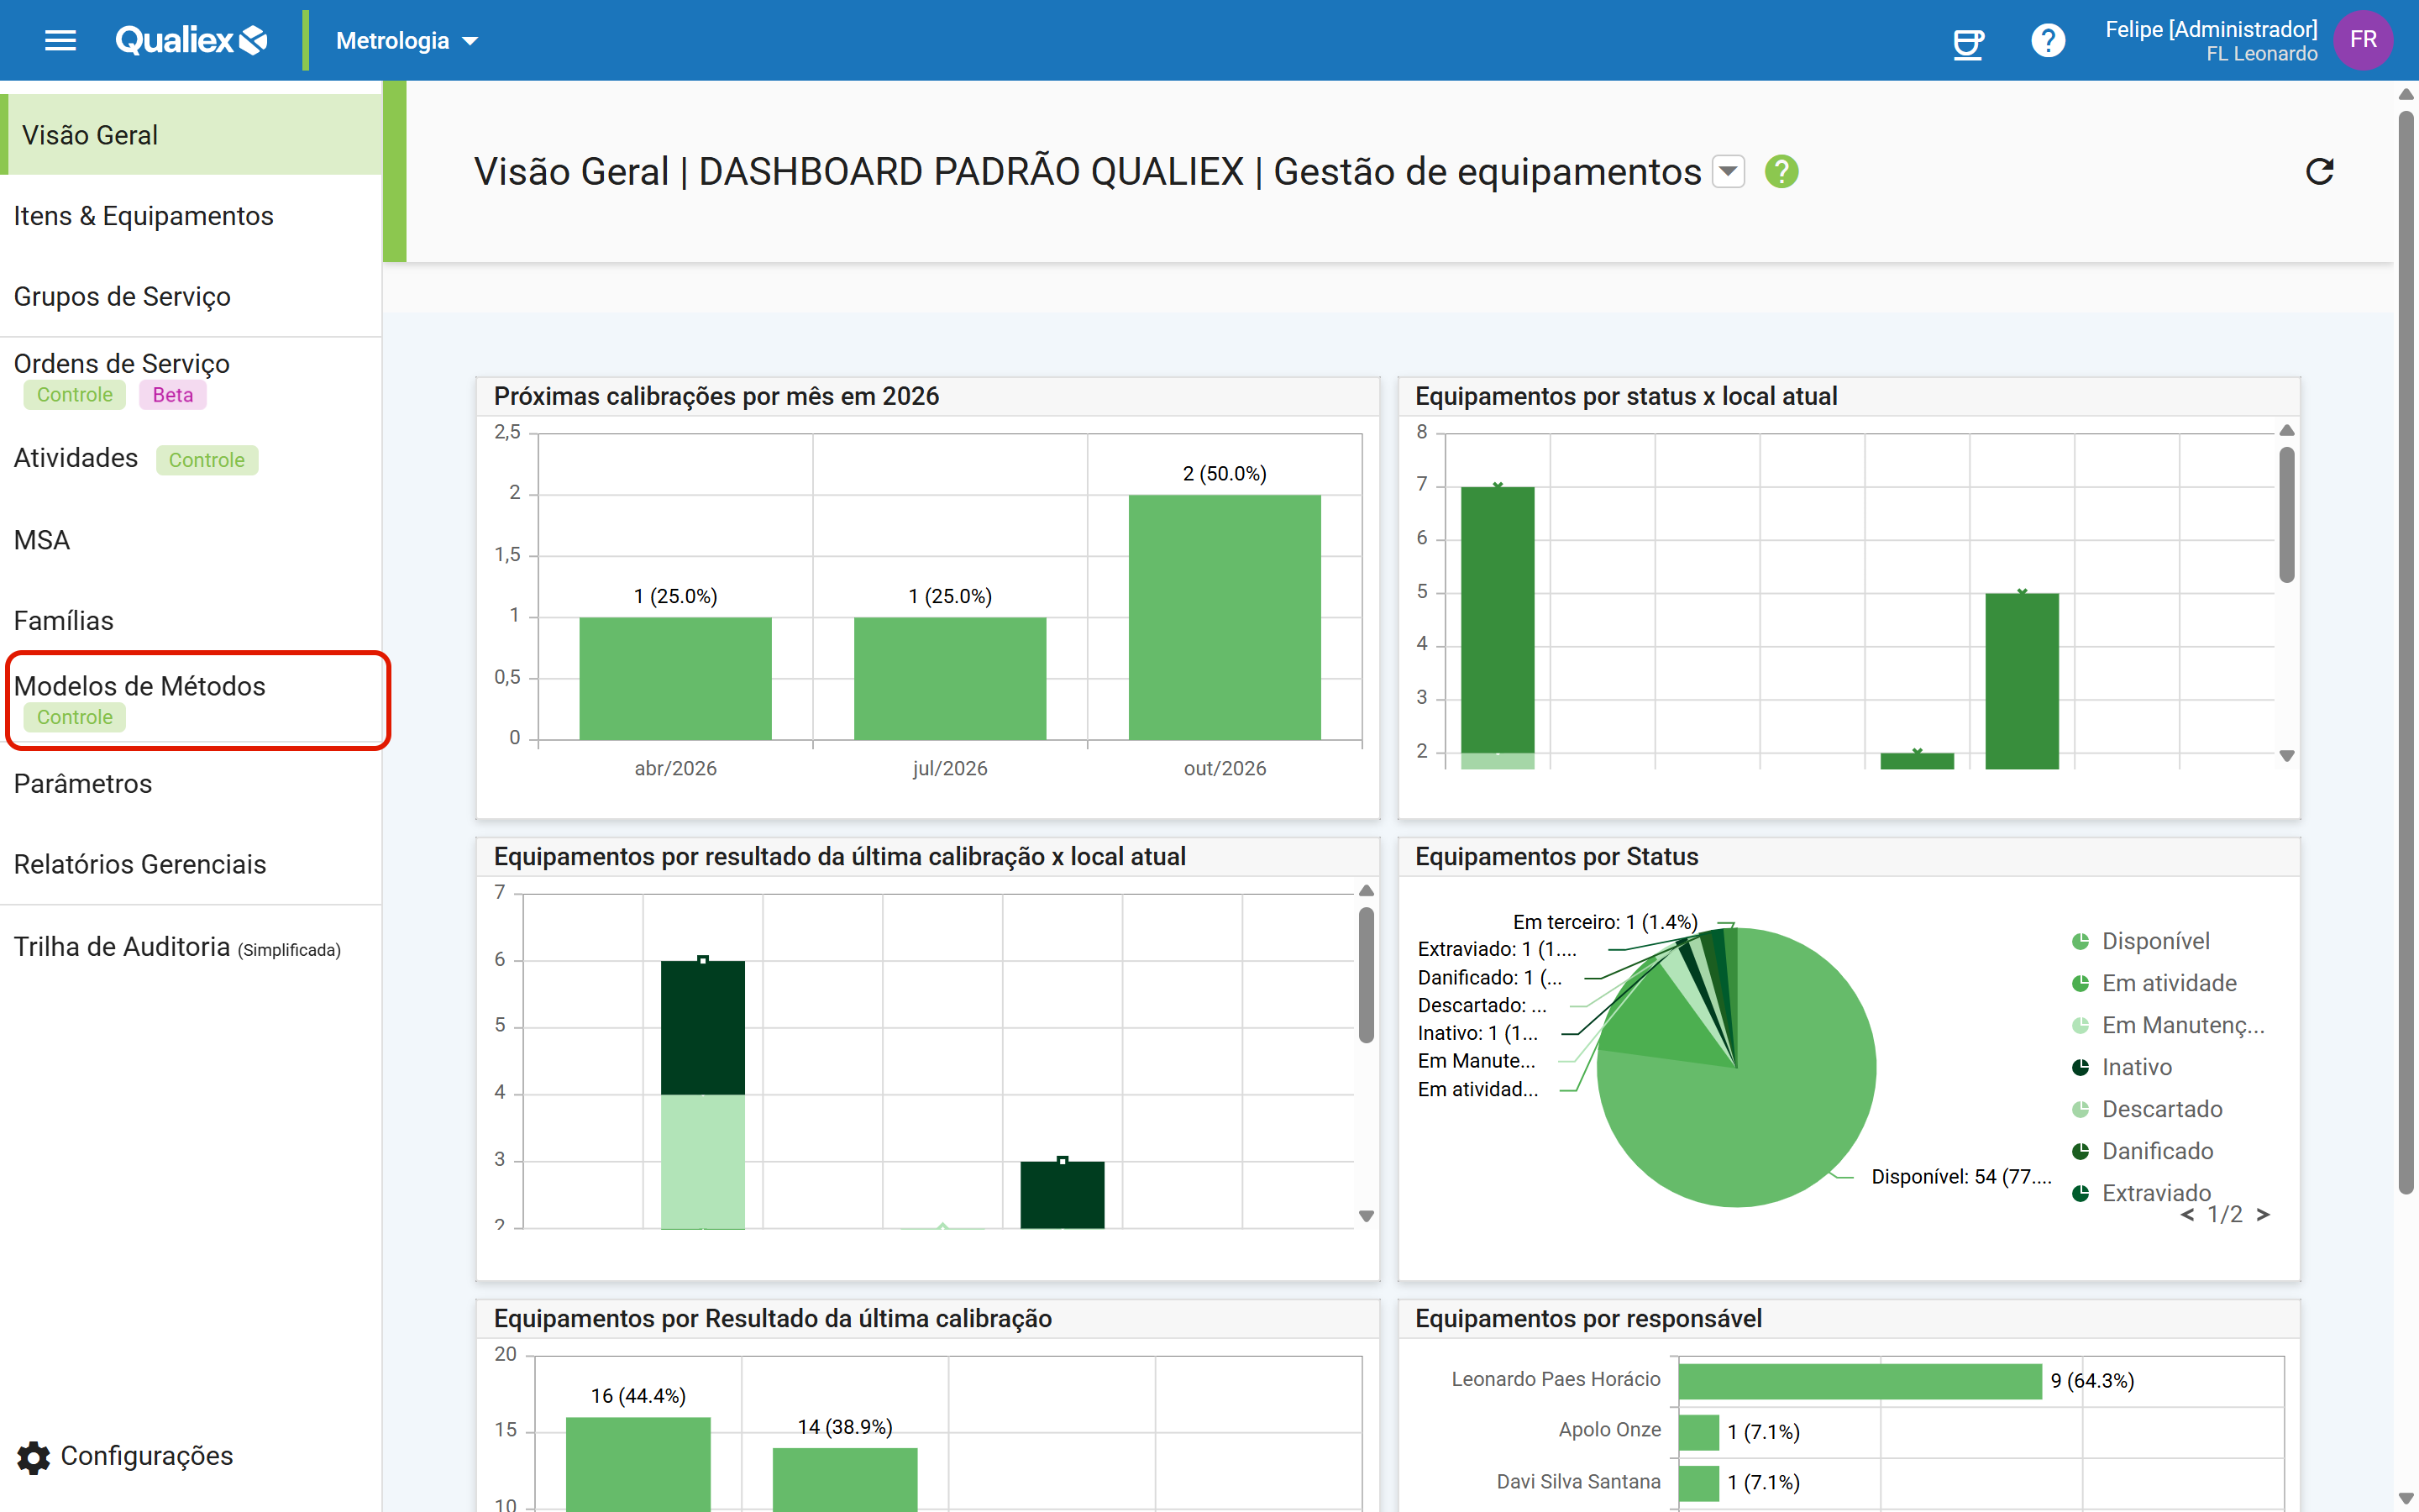Open Famílias menu item
This screenshot has height=1512, width=2419.
[191, 621]
